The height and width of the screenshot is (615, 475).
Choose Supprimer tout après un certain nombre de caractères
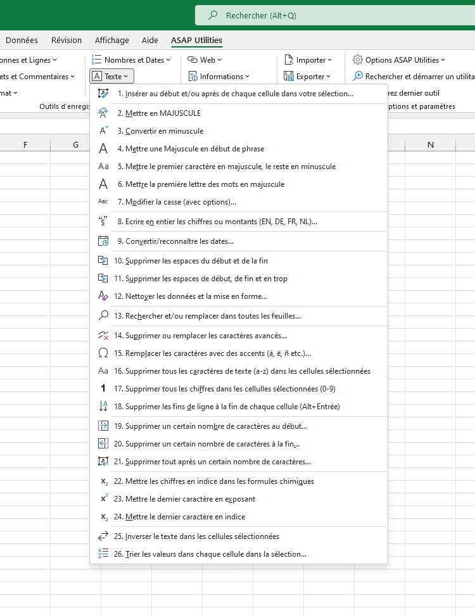coord(239,461)
